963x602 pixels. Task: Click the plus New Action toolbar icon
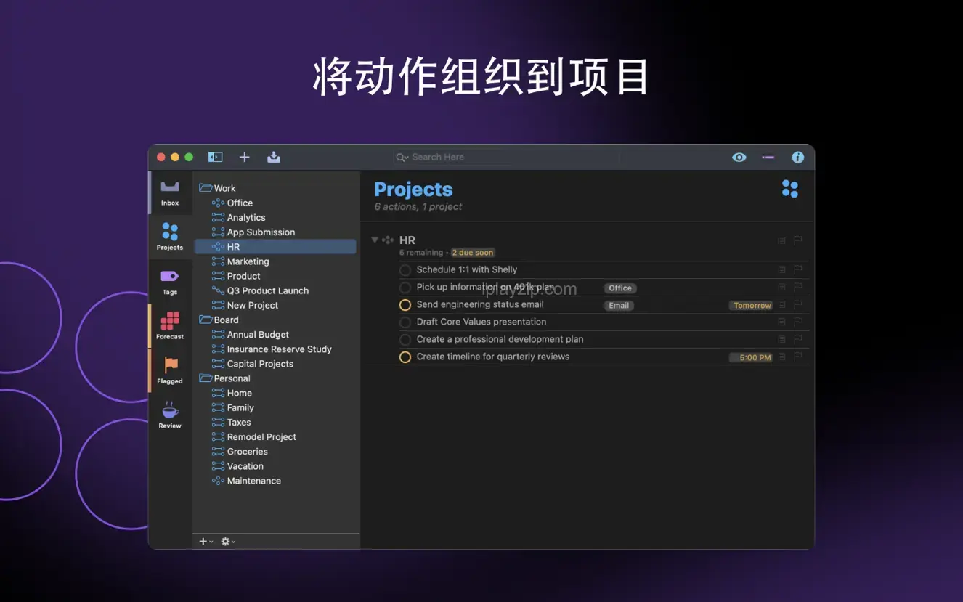[245, 157]
